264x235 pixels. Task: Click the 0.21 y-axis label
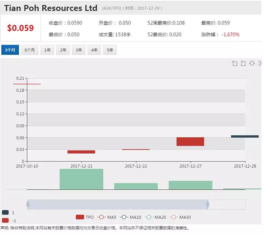[20, 78]
